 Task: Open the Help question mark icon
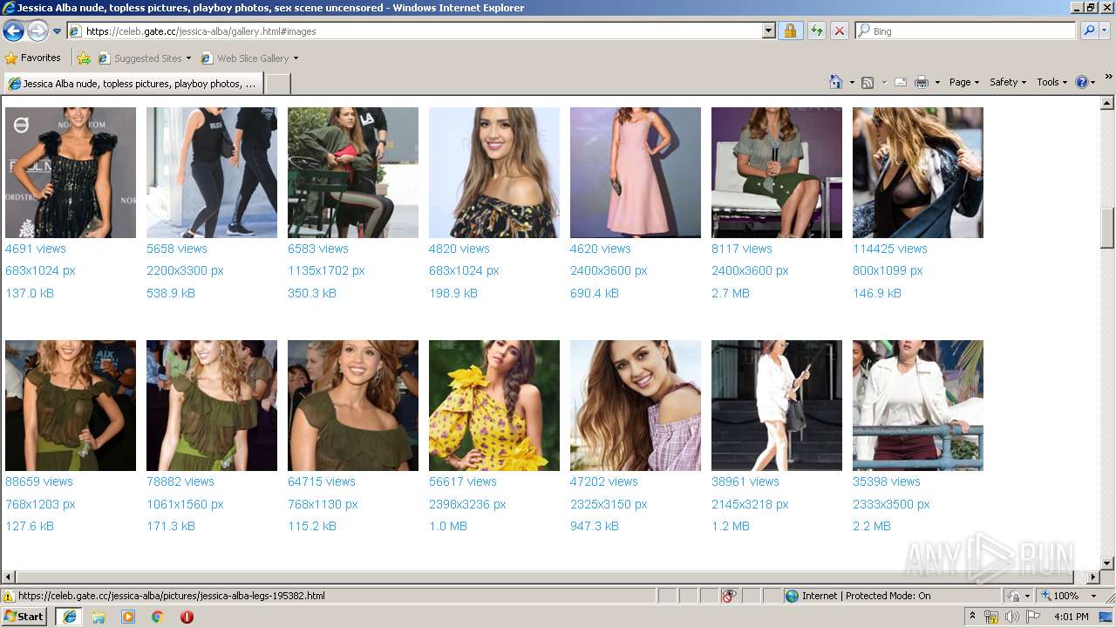coord(1081,82)
